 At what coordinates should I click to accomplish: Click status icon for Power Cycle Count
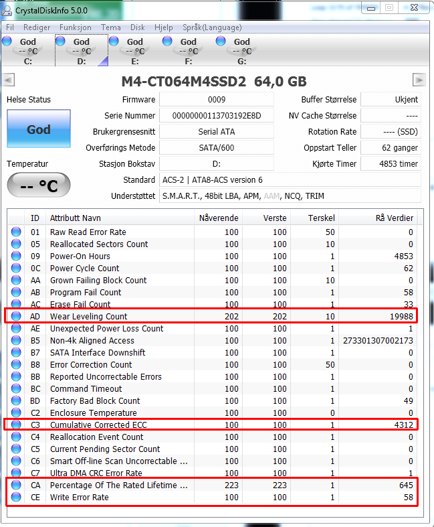(16, 269)
